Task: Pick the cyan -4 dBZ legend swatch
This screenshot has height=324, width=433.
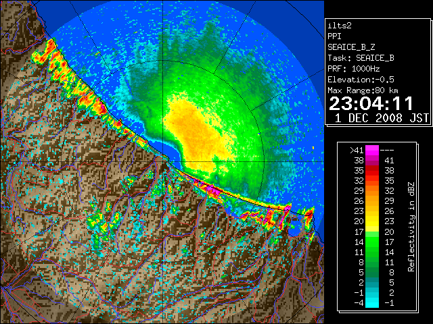Action: (372, 303)
